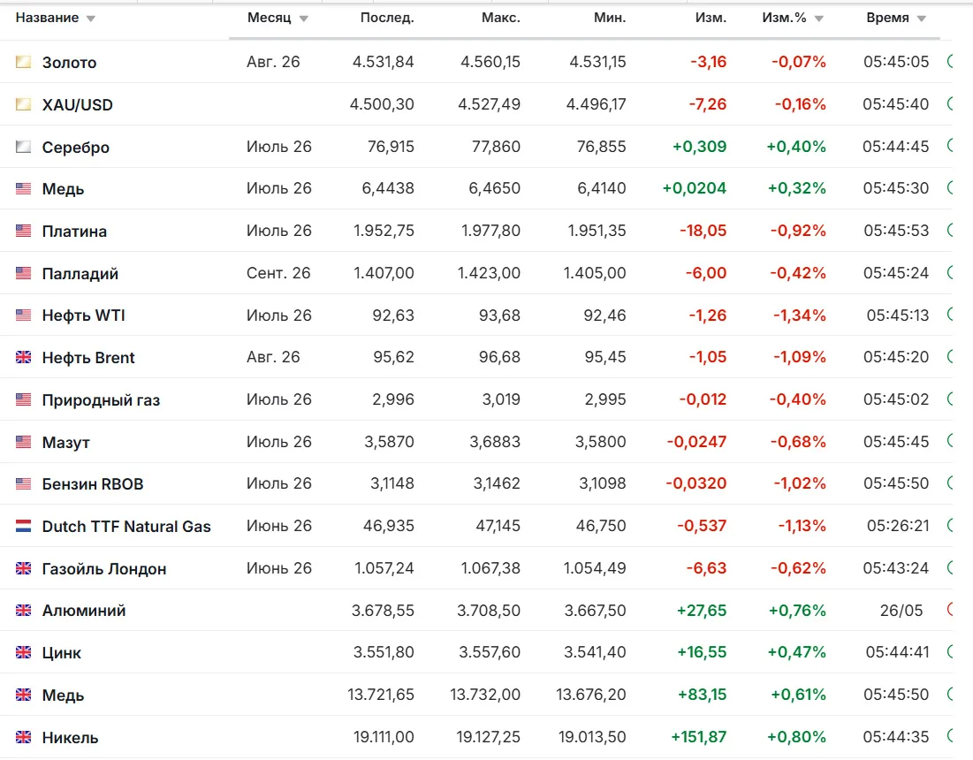Click the Палладий row last price 1.407,00
The image size is (973, 760).
coord(384,273)
